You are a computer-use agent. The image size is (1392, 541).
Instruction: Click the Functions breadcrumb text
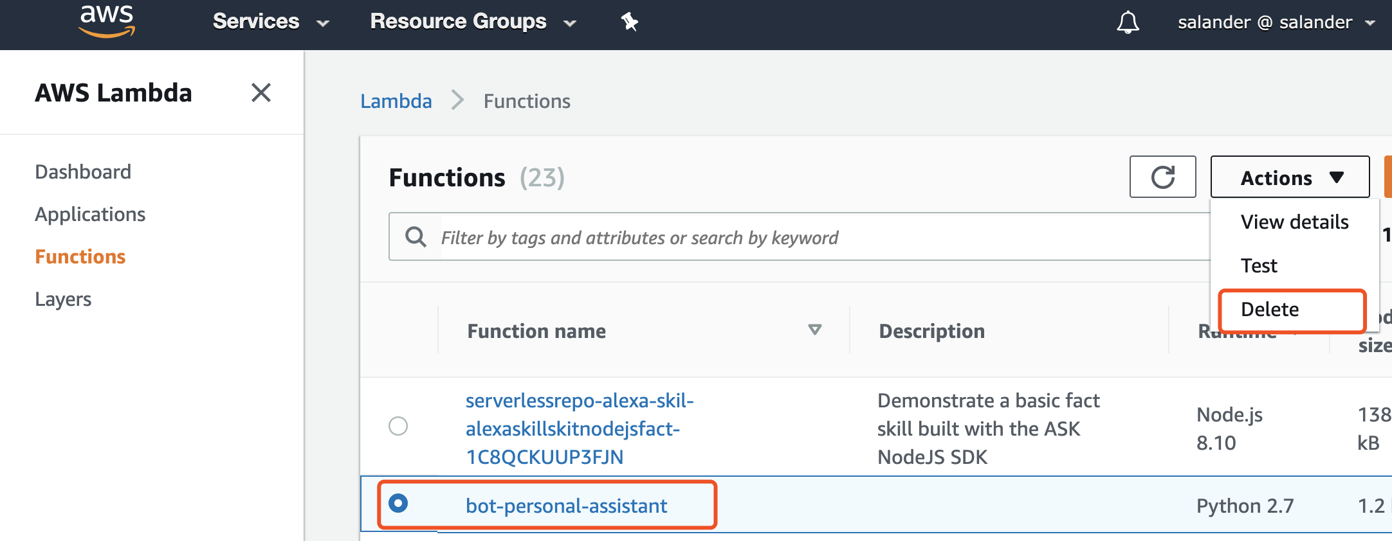[527, 102]
